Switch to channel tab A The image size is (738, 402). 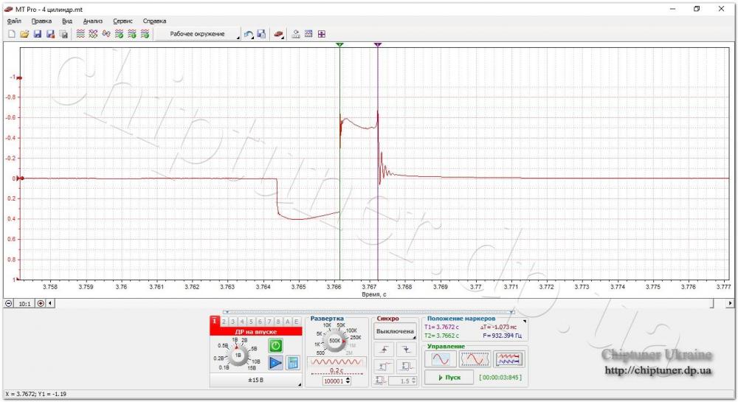click(287, 322)
